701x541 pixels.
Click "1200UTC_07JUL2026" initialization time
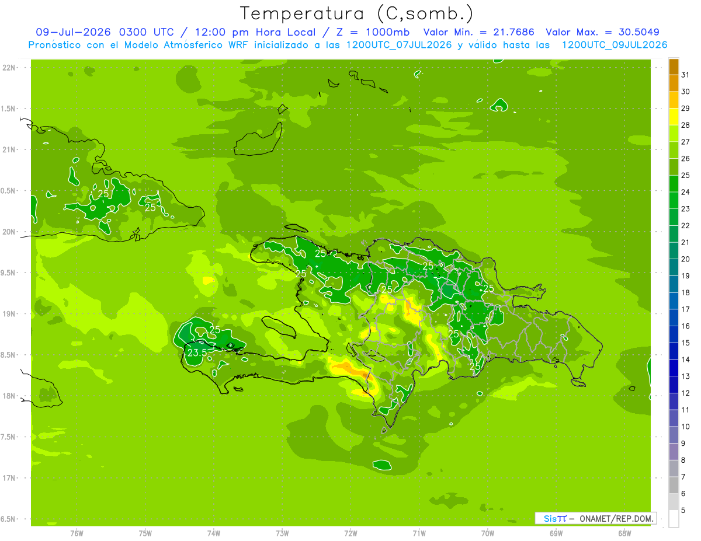click(x=398, y=45)
